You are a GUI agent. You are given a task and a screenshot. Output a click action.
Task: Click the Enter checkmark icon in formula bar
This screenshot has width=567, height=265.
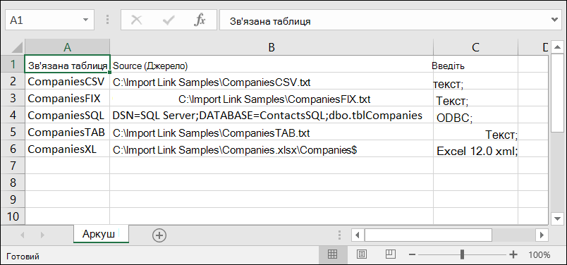tap(168, 20)
